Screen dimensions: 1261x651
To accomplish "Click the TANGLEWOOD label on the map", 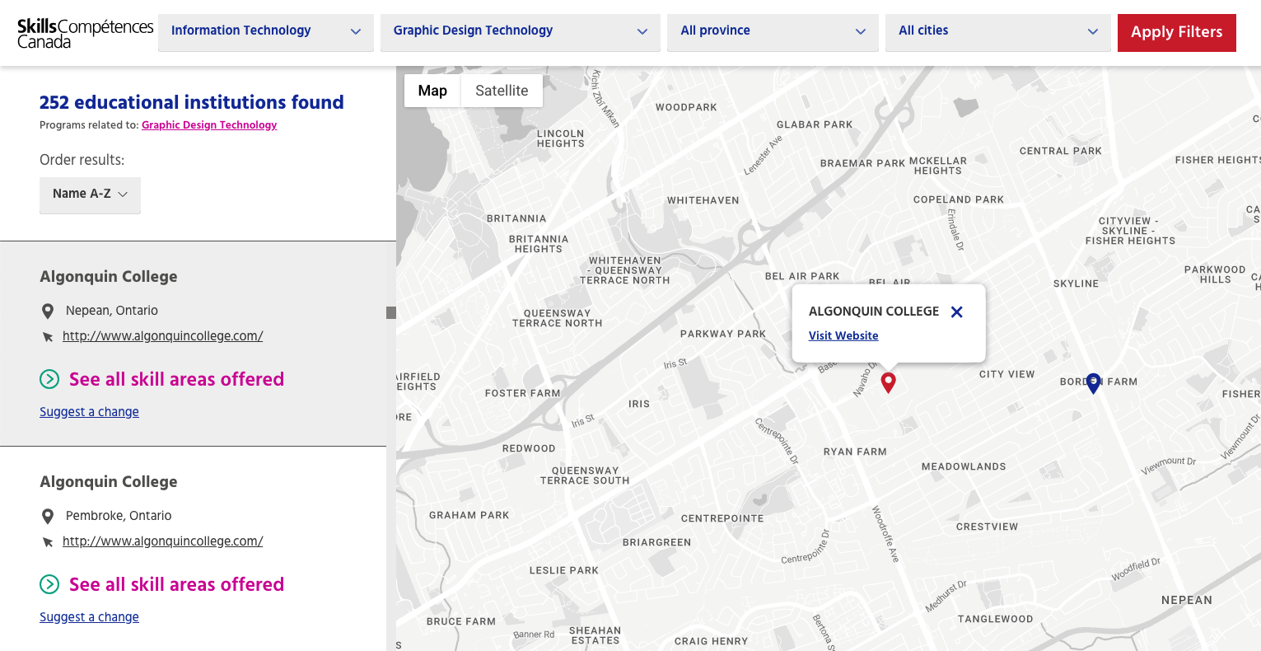I will click(995, 619).
